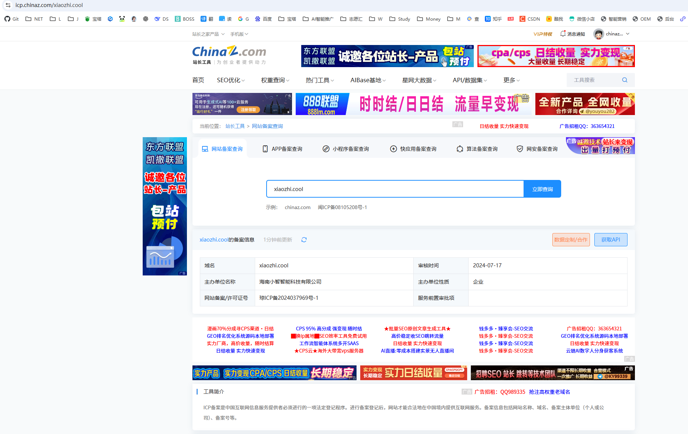Open the 网站备案查询 breadcrumb link
Screen dimensions: 688x434
(x=267, y=126)
